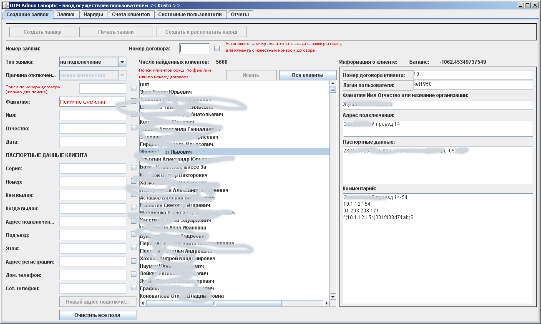Tick the checkbox beside the Адрес регистрации field

[x=133, y=261]
